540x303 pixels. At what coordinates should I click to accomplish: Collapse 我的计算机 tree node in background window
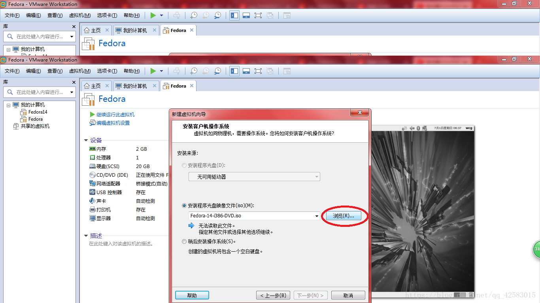(8, 49)
